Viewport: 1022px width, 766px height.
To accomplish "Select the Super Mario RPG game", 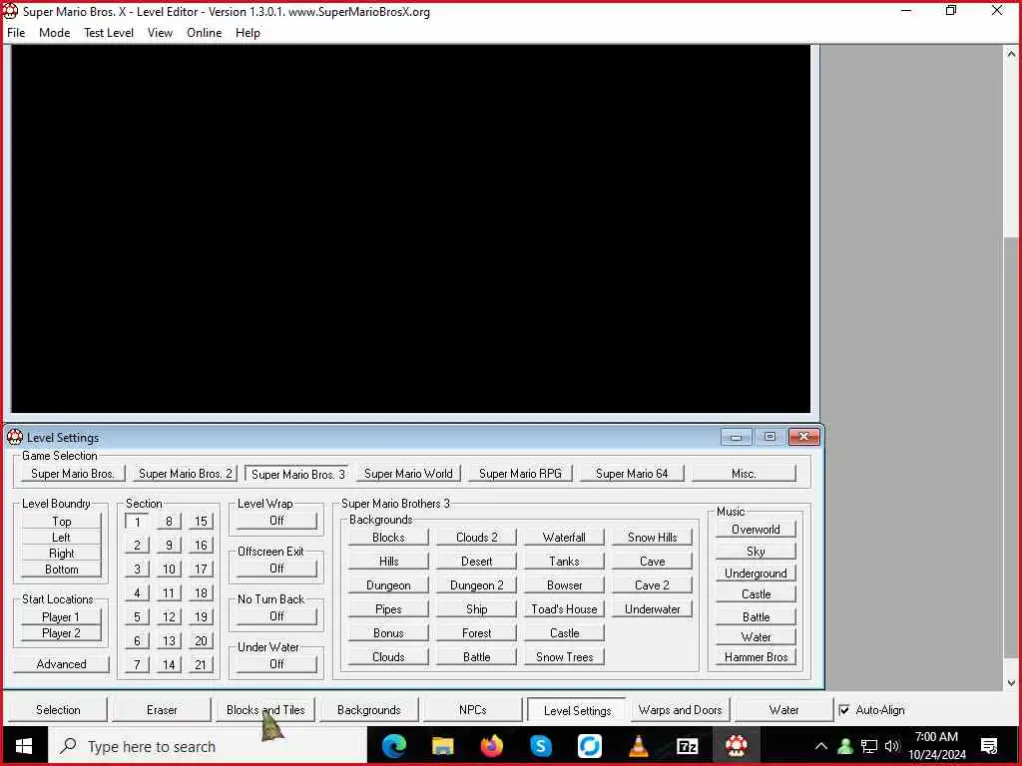I will point(520,474).
